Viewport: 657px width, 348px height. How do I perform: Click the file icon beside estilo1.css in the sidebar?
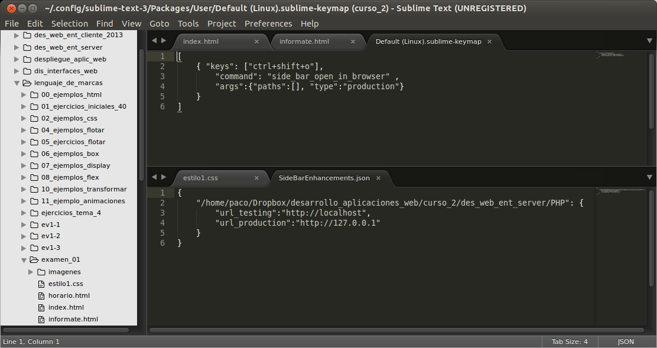(41, 284)
